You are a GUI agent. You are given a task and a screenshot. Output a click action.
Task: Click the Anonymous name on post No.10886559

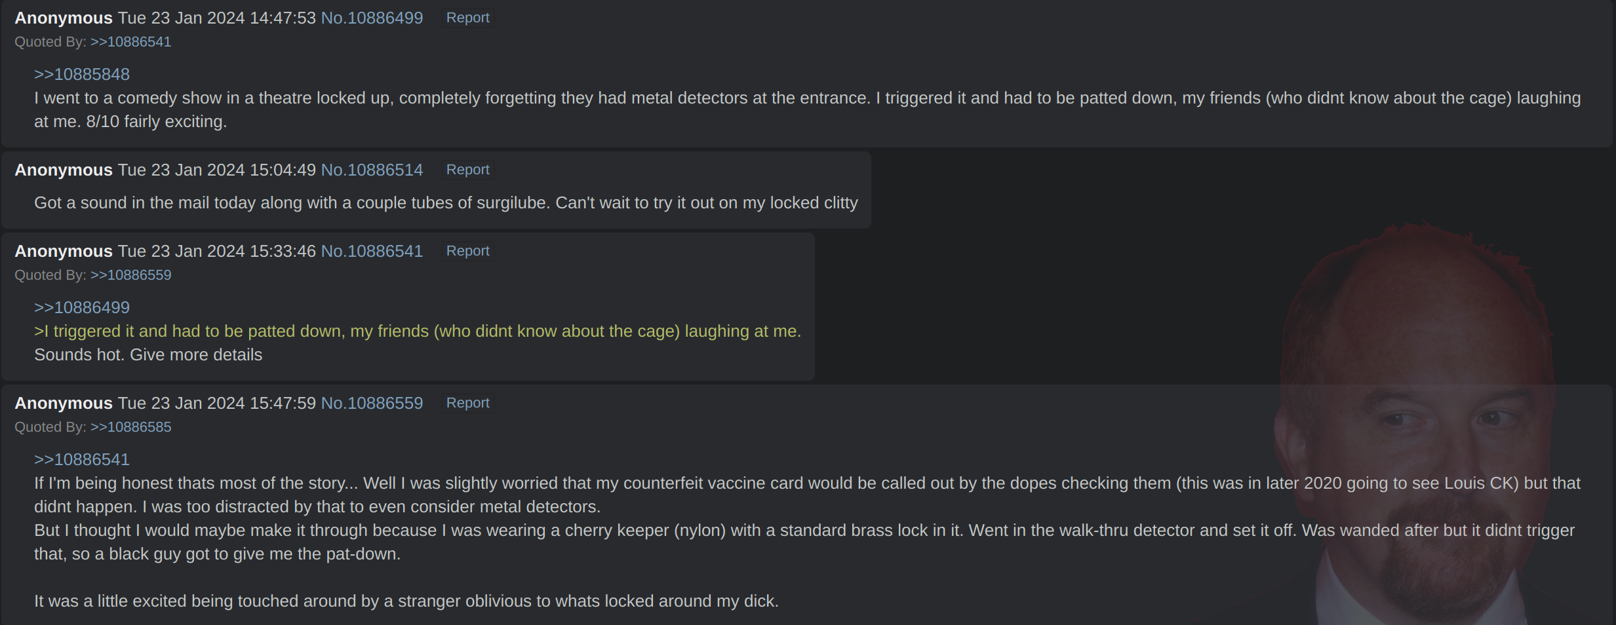coord(64,403)
